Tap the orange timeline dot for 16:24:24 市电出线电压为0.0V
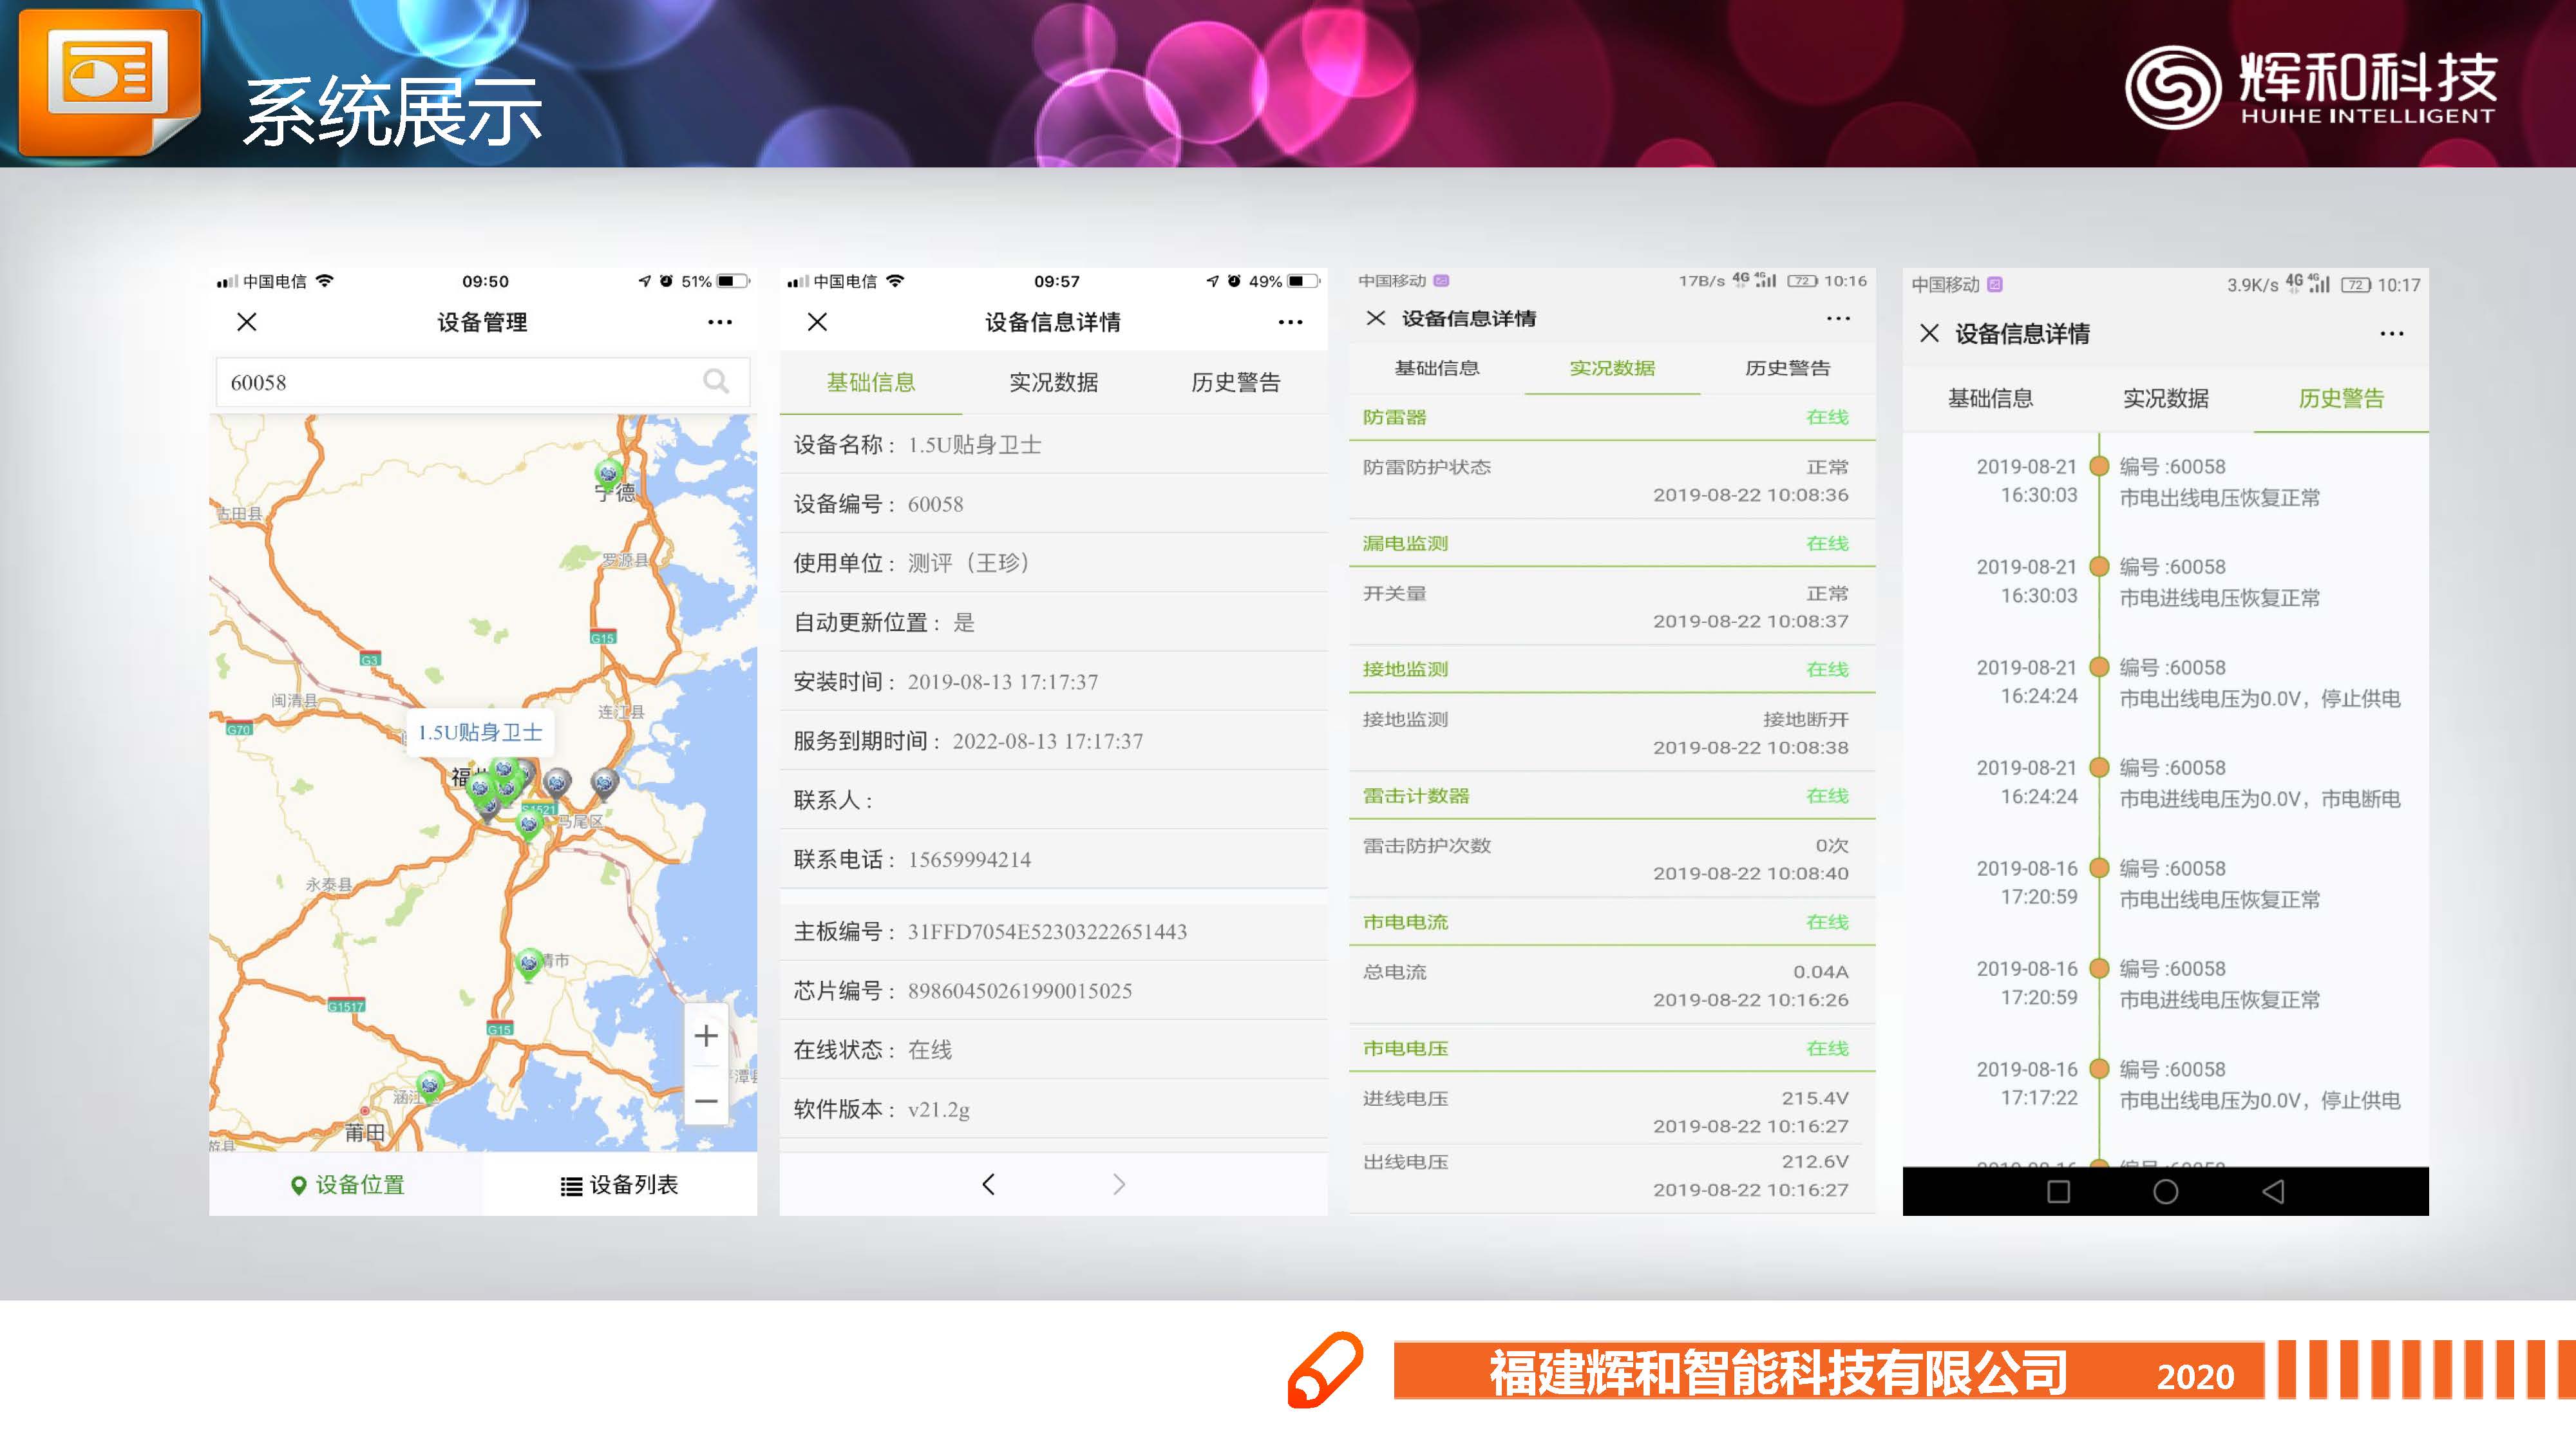Image resolution: width=2576 pixels, height=1449 pixels. 2099,668
